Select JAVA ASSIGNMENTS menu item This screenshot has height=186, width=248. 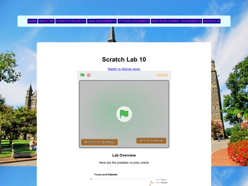[102, 21]
